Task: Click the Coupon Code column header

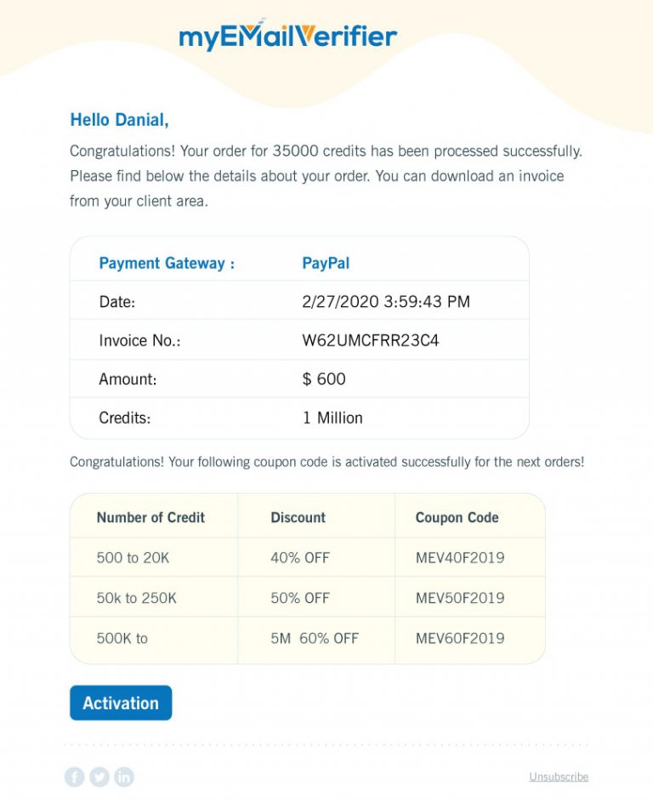Action: pyautogui.click(x=457, y=517)
